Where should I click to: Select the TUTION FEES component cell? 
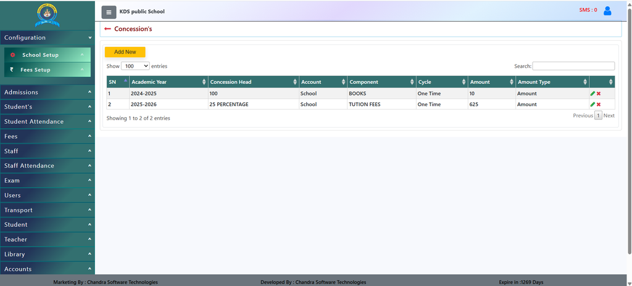click(x=381, y=104)
